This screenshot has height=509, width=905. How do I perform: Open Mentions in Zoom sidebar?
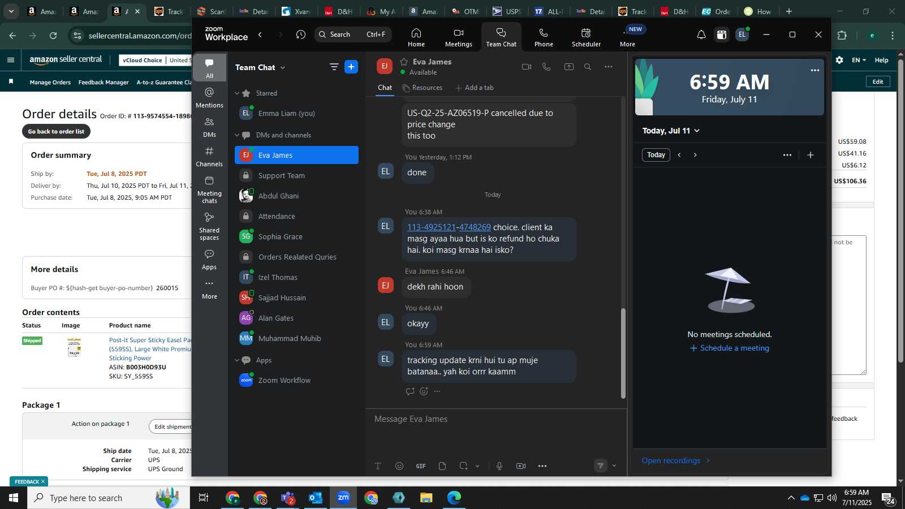click(x=209, y=97)
